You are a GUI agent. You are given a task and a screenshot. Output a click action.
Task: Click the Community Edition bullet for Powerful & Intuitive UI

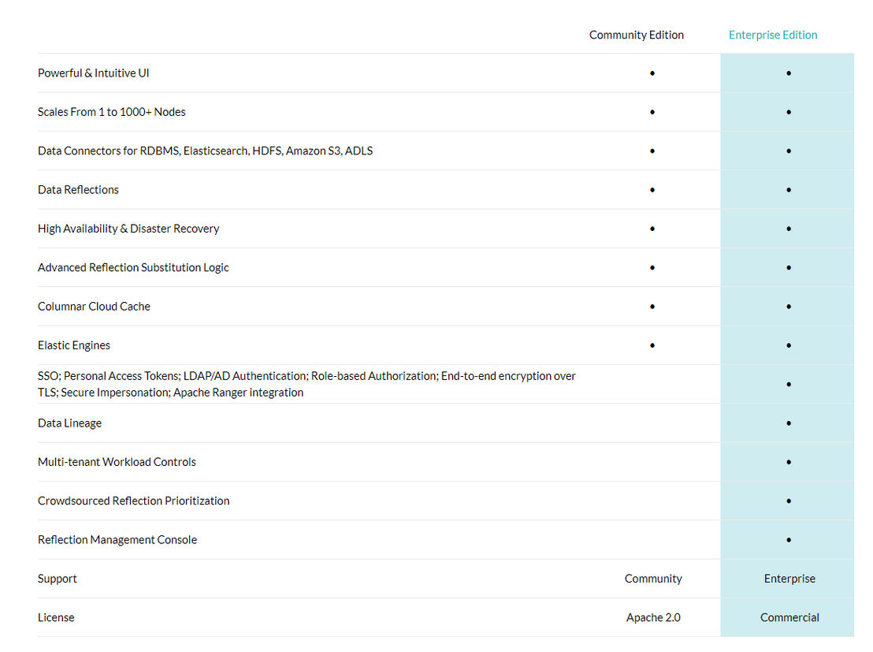652,73
